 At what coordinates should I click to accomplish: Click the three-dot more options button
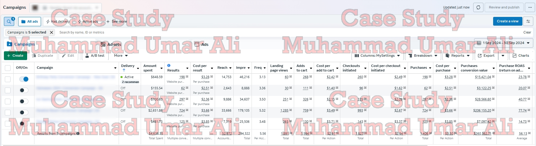pyautogui.click(x=530, y=8)
